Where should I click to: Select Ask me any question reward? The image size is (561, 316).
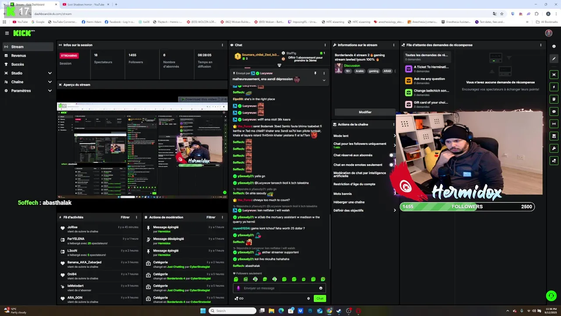427,80
